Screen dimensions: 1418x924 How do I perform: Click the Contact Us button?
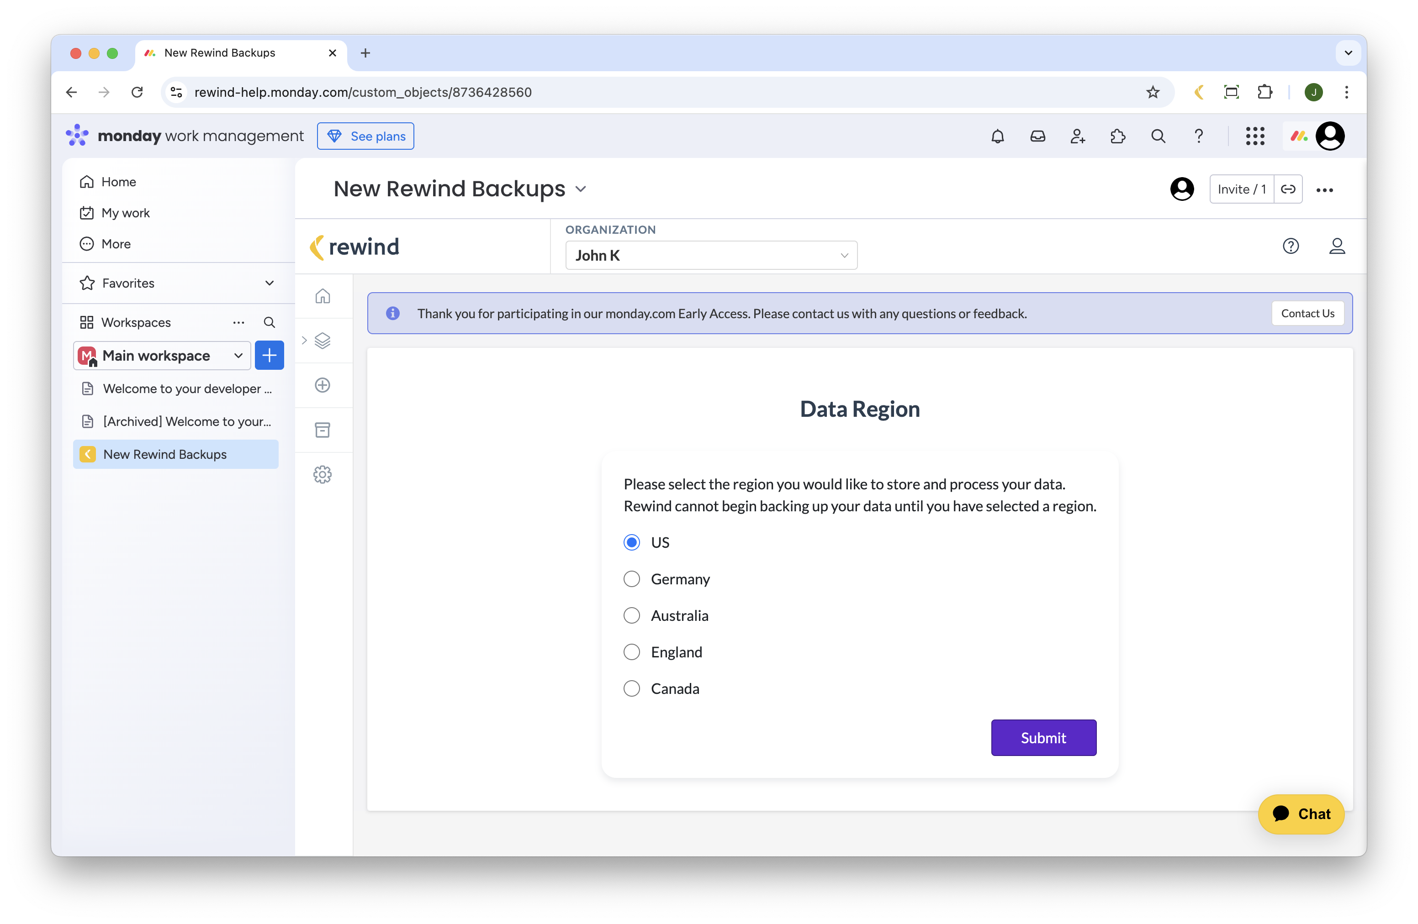[x=1307, y=313]
